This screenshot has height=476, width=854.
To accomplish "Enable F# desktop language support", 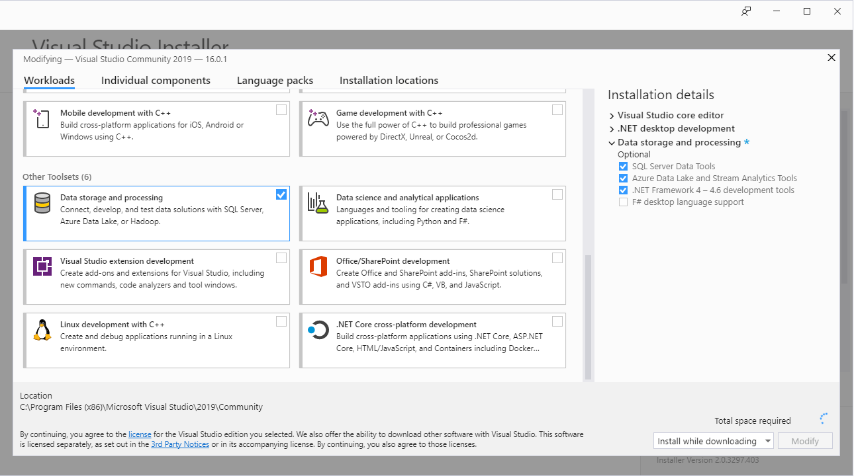I will pyautogui.click(x=623, y=202).
